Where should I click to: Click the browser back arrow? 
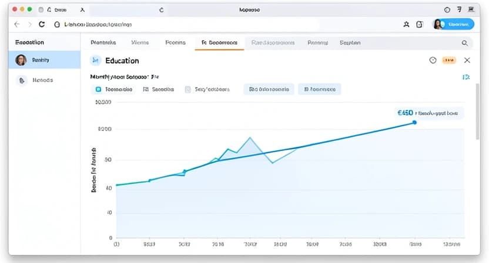click(17, 24)
